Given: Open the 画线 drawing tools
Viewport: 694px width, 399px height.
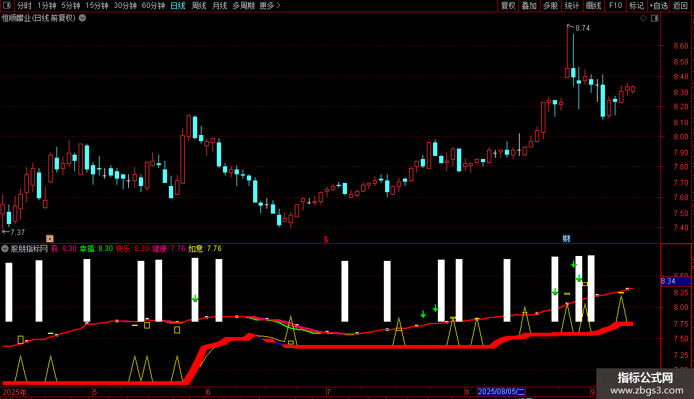Looking at the screenshot, I should 593,6.
